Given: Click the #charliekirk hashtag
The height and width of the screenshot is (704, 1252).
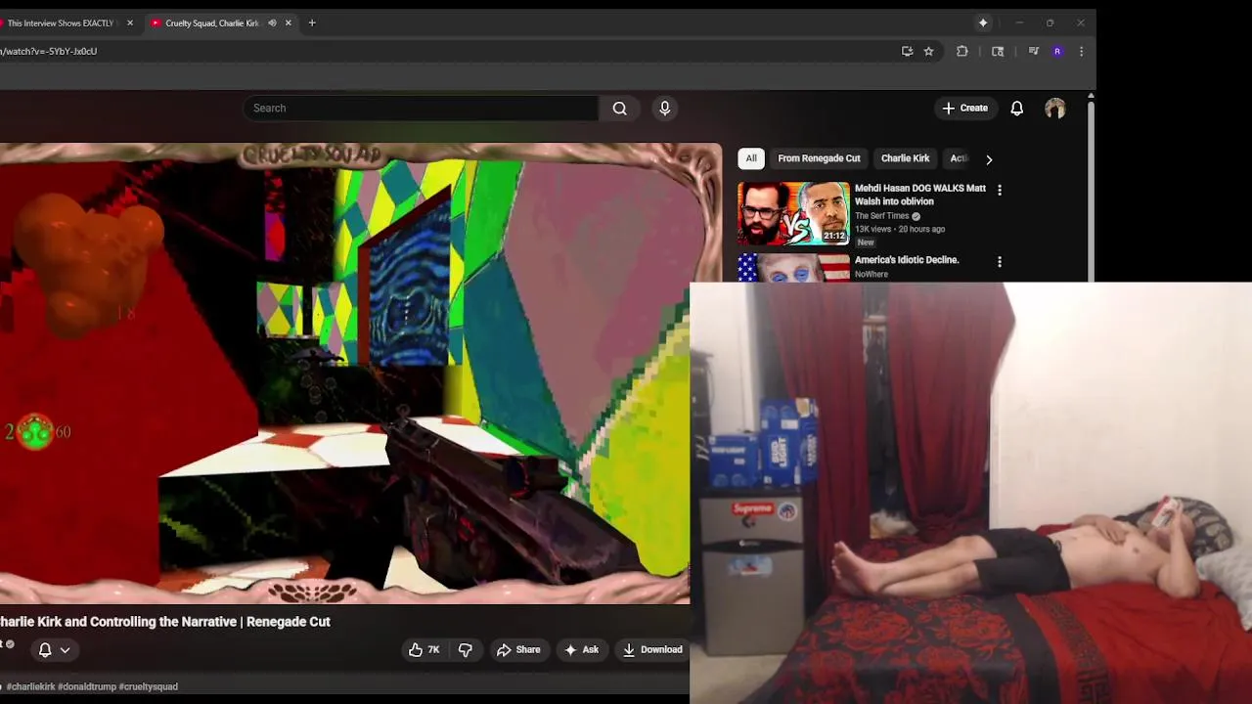Looking at the screenshot, I should click(30, 686).
